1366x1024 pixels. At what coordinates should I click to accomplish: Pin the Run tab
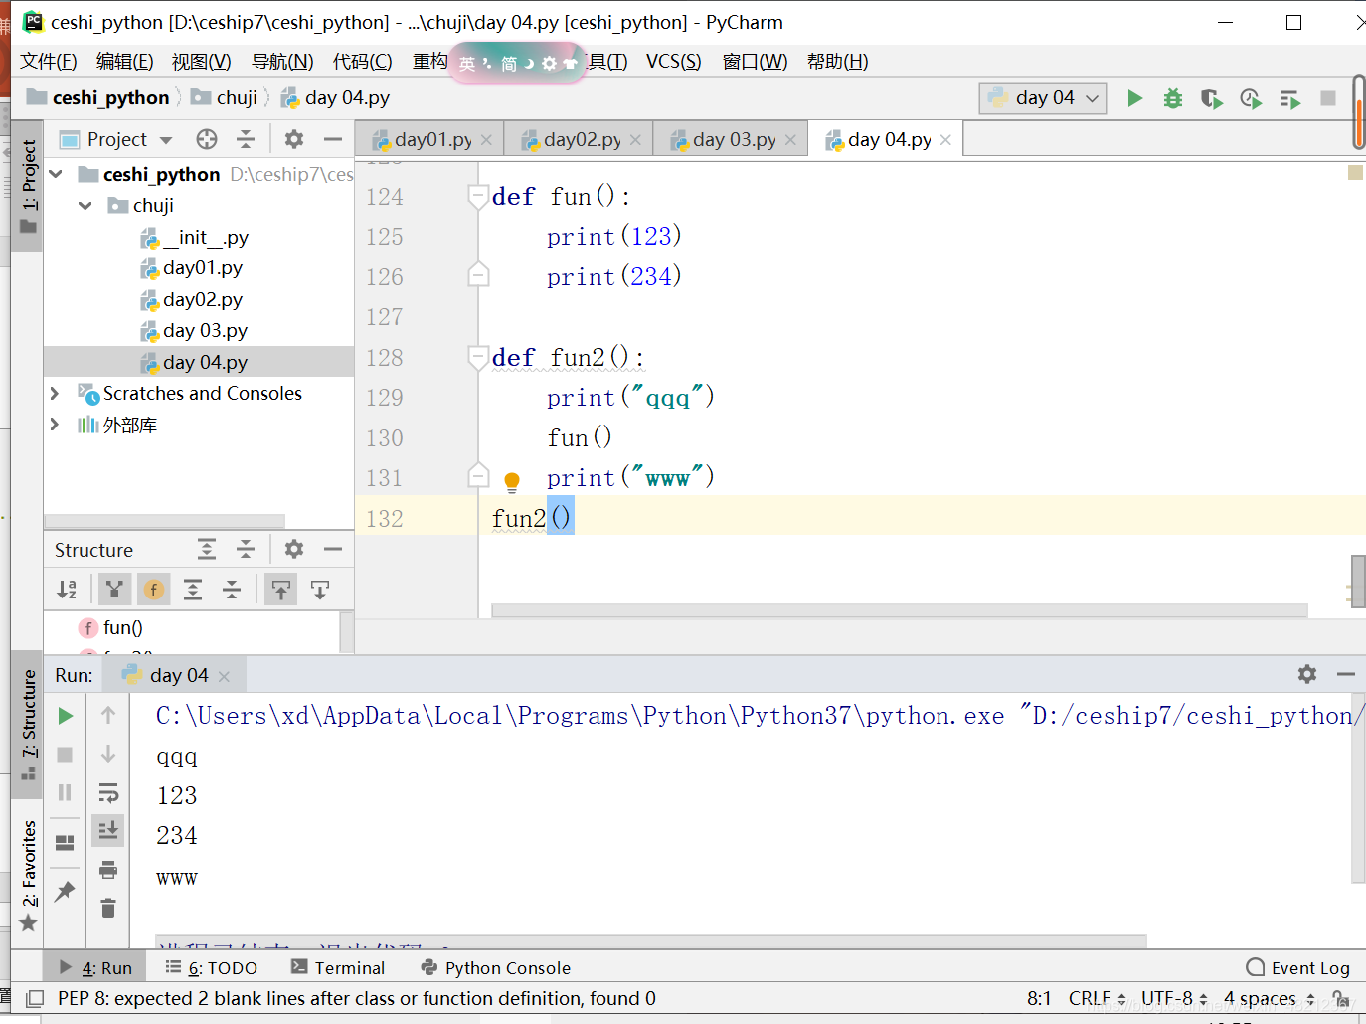[x=65, y=891]
